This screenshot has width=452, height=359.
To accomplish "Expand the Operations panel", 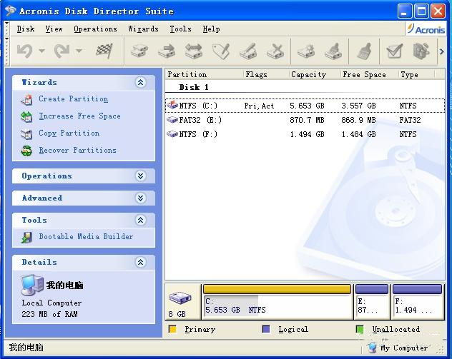I will point(140,176).
